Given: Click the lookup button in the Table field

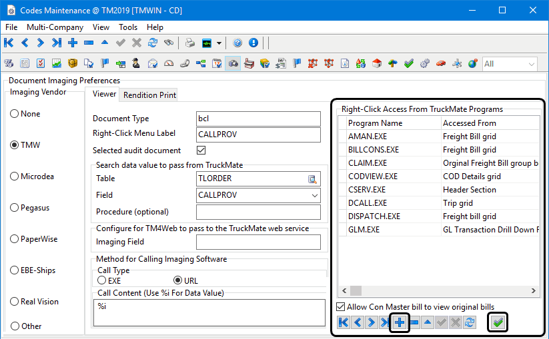Looking at the screenshot, I should pos(312,178).
